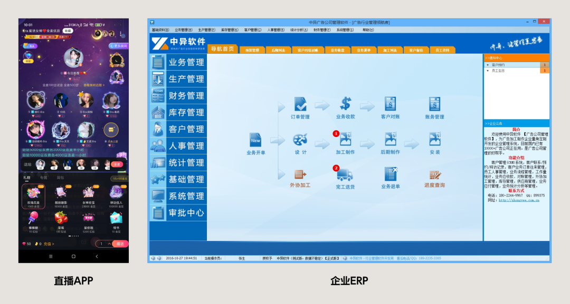Open the 加工制作 processing icon
This screenshot has height=304, width=570.
point(345,140)
